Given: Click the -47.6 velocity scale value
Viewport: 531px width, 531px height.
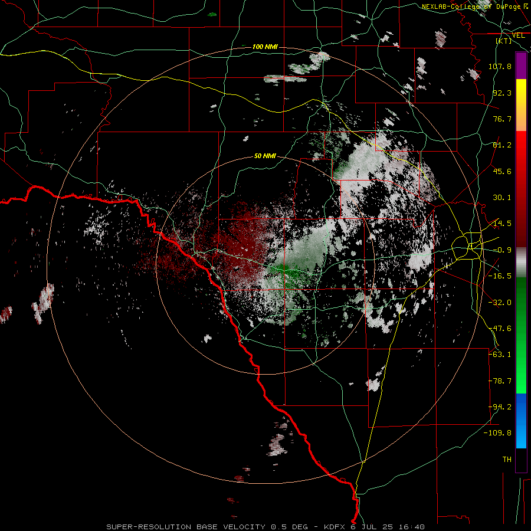Looking at the screenshot, I should point(500,329).
